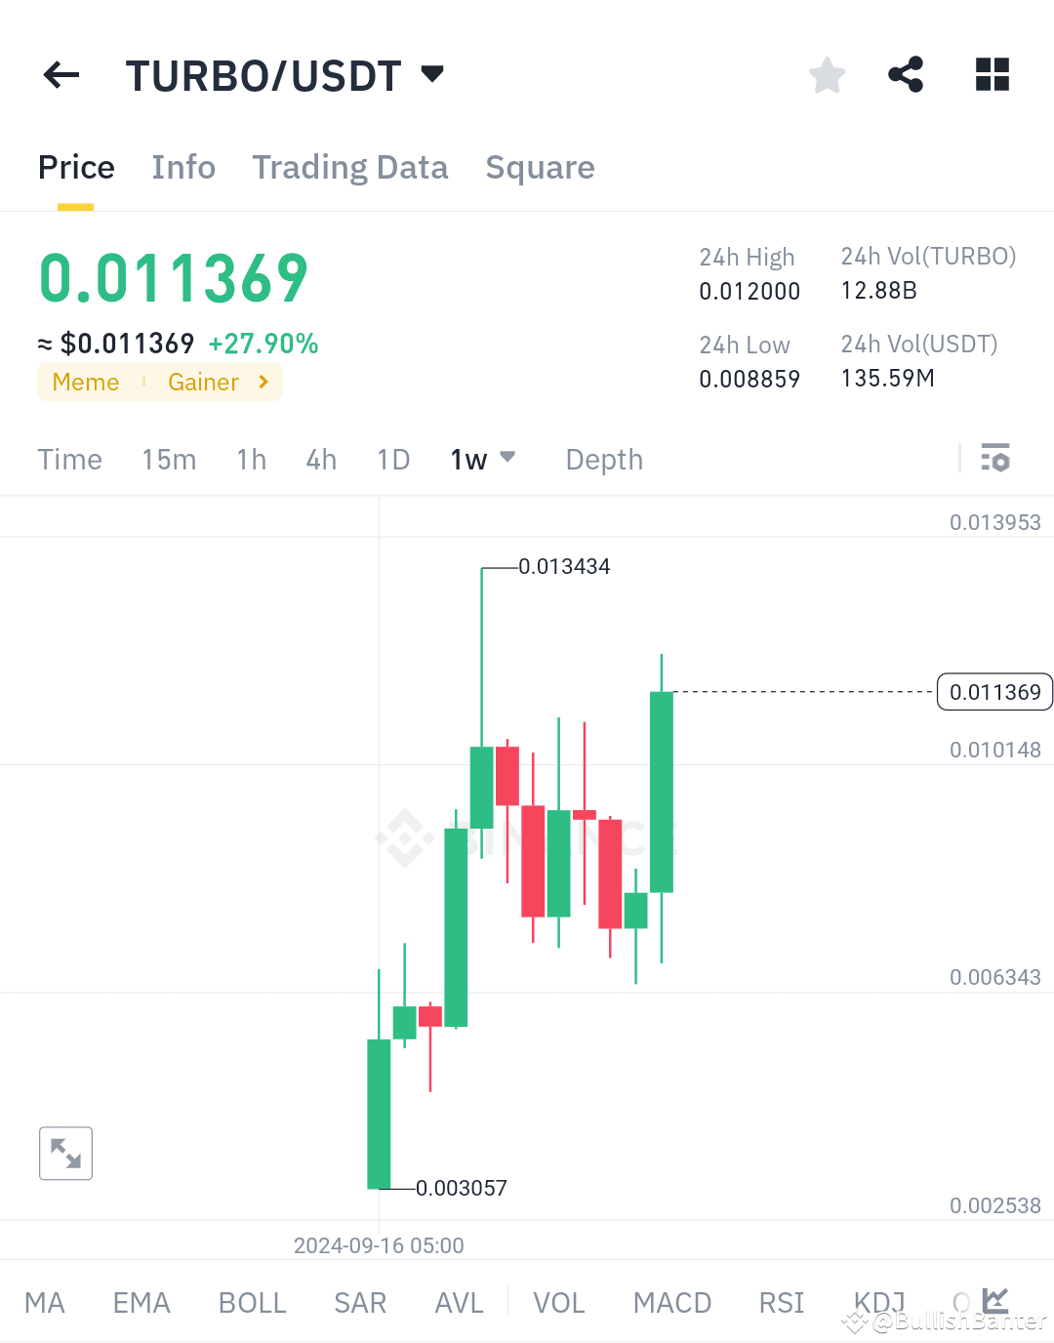
Task: Select the chart style icon in bottom bar
Action: pyautogui.click(x=994, y=1301)
